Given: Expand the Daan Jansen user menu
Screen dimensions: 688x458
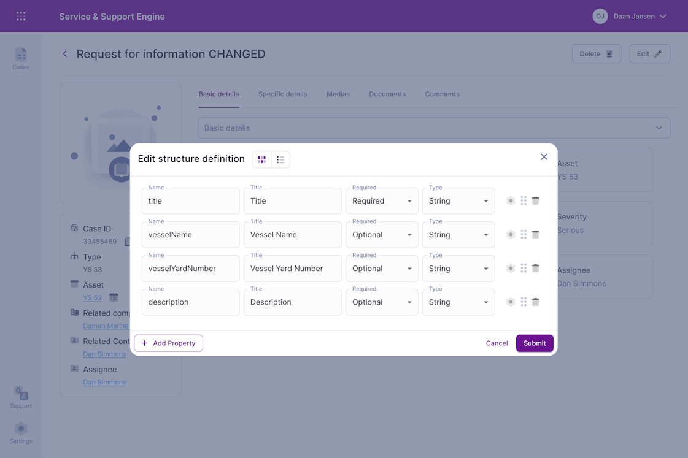Looking at the screenshot, I should click(x=663, y=16).
